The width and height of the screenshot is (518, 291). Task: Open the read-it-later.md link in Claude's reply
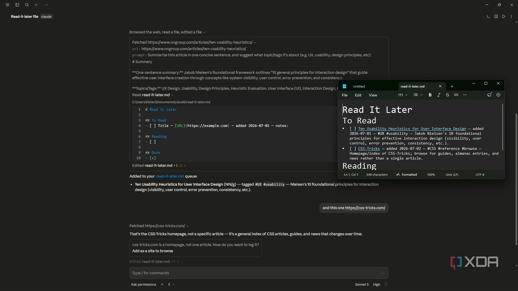pos(170,176)
